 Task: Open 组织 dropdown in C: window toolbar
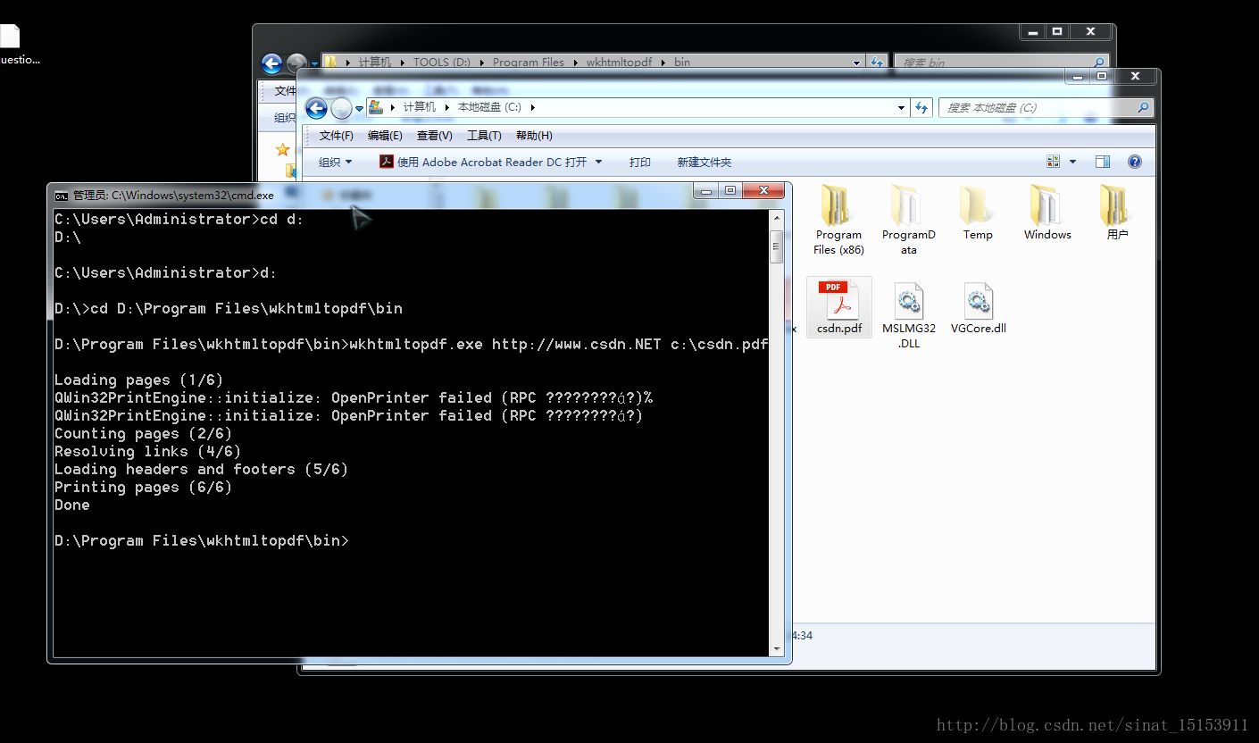coord(336,162)
